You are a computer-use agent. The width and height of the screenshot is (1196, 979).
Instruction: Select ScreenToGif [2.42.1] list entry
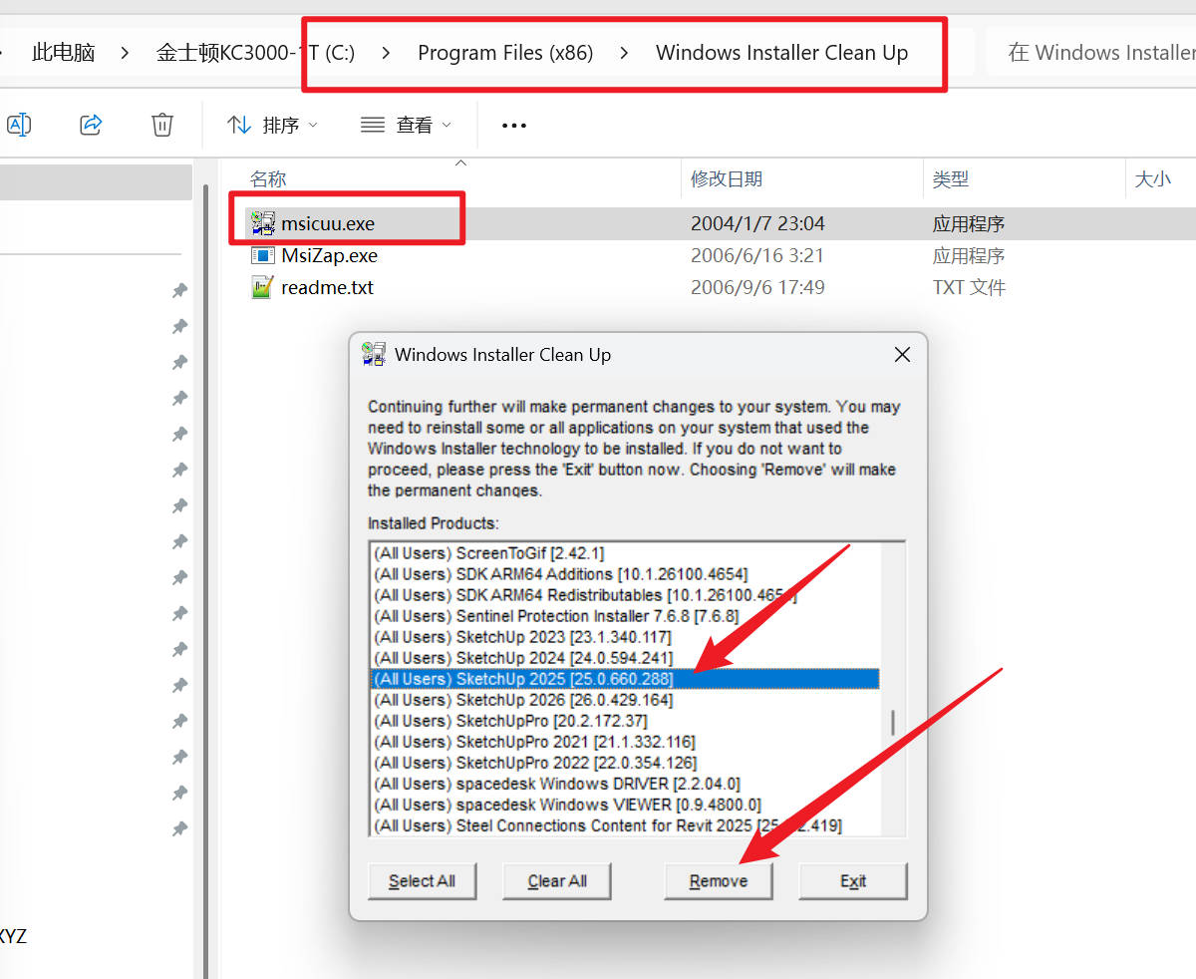click(x=488, y=553)
